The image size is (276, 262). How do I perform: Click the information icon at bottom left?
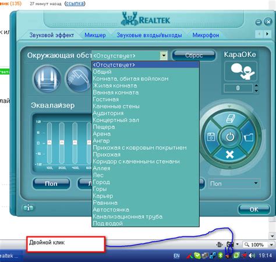(29, 208)
